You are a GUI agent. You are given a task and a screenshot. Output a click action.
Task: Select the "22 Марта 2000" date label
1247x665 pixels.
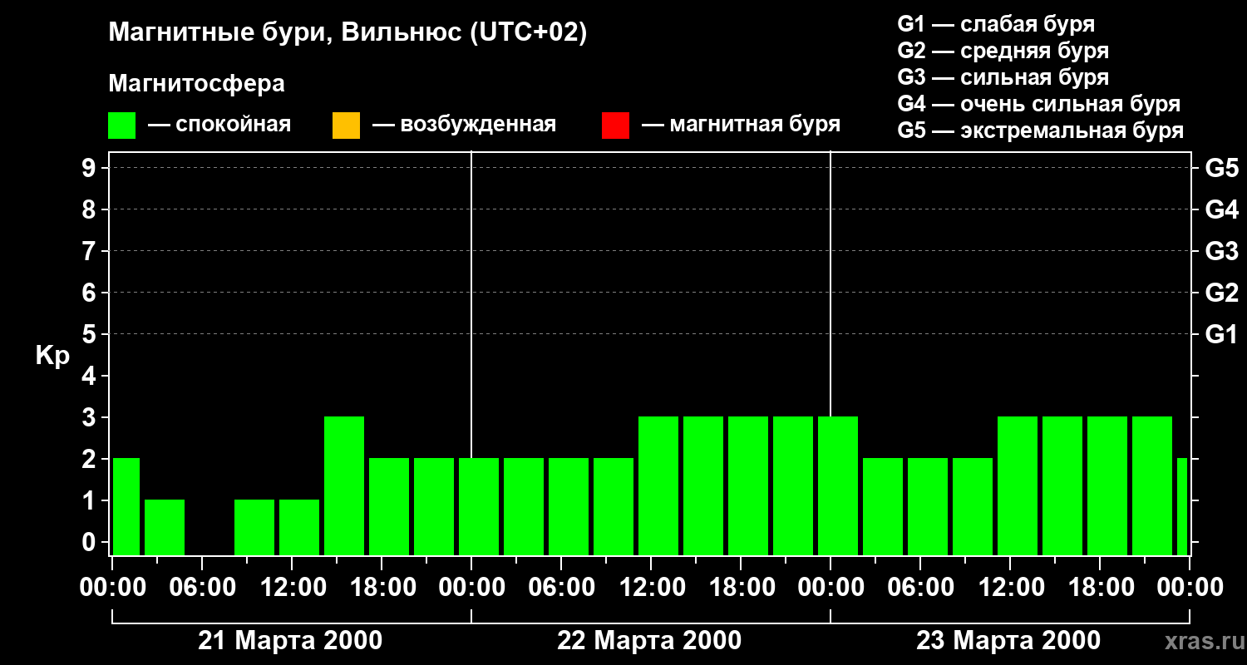[649, 641]
